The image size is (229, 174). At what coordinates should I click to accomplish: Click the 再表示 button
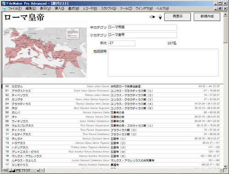click(x=178, y=16)
